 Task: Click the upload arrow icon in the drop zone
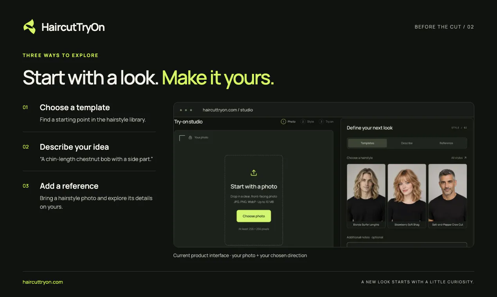254,173
